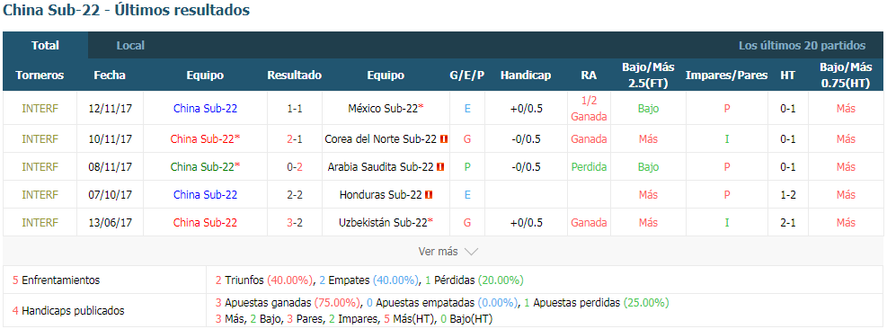The width and height of the screenshot is (887, 329).
Task: Open México Sub-22 team link
Action: [x=383, y=108]
